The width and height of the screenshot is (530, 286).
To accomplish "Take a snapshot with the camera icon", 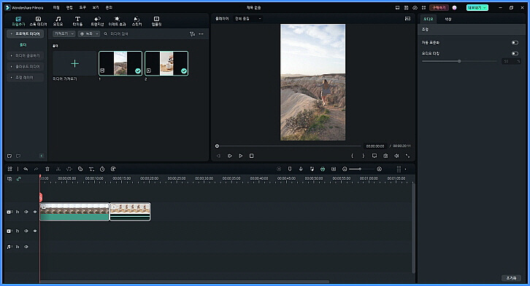I will click(x=385, y=156).
